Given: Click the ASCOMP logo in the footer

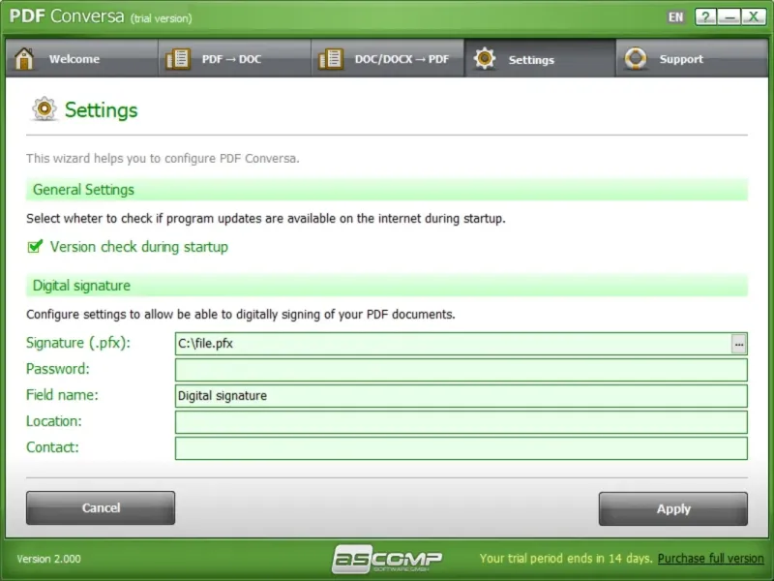Looking at the screenshot, I should 387,559.
